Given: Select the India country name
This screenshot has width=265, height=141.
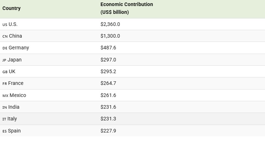Looking at the screenshot, I should pyautogui.click(x=14, y=107).
